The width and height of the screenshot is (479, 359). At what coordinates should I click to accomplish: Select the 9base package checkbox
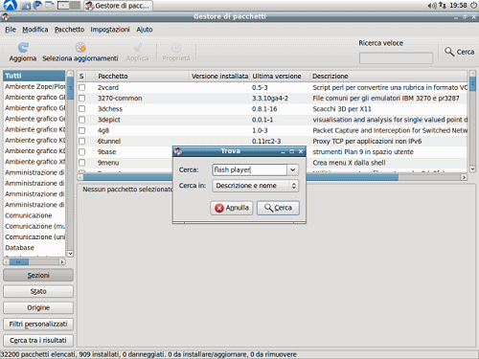click(82, 152)
